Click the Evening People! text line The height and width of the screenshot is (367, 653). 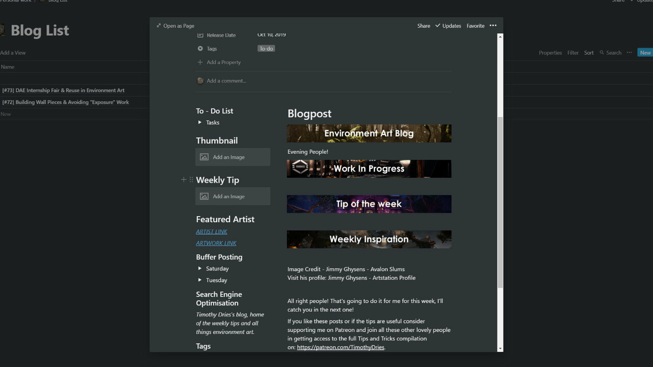(308, 152)
